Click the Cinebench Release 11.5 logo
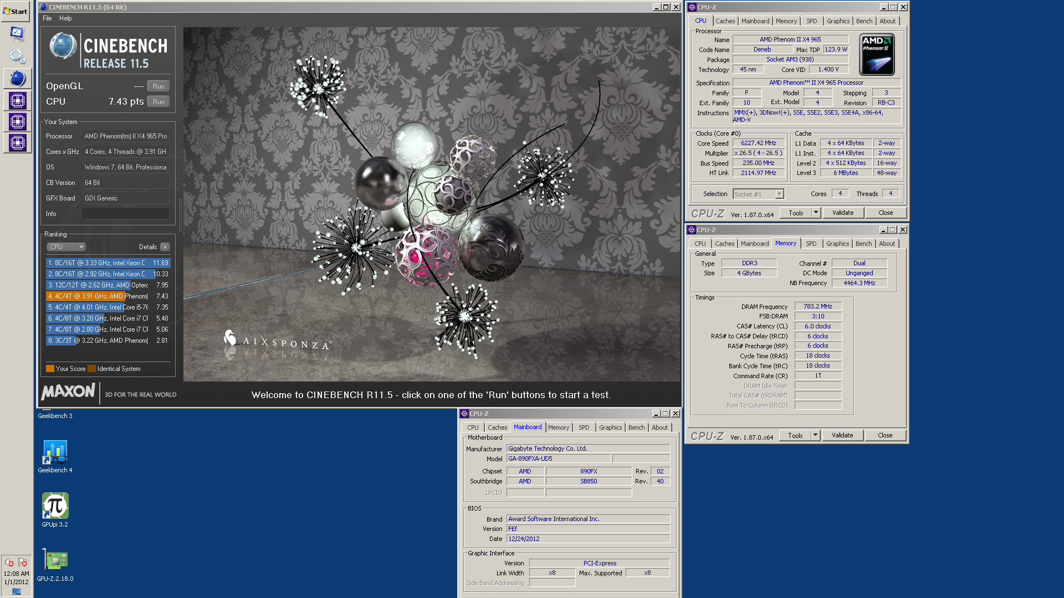This screenshot has height=598, width=1064. tap(109, 50)
